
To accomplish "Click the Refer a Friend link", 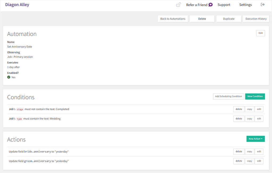I will click(x=197, y=5).
